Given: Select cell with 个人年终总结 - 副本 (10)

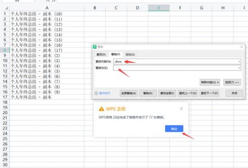Looking at the screenshot, I should tap(47, 14).
